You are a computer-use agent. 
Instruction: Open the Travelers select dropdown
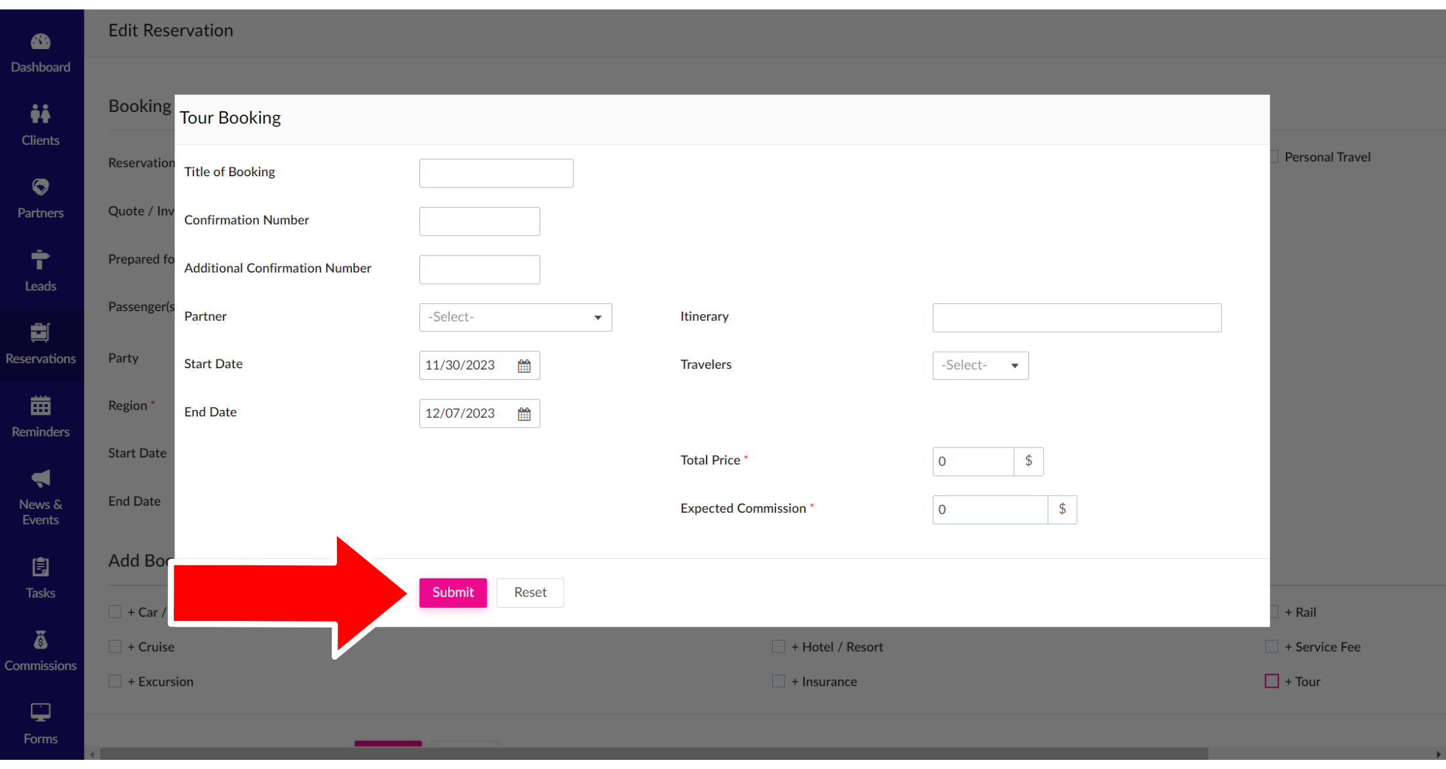pyautogui.click(x=980, y=366)
